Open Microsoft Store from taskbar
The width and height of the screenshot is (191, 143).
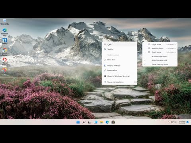[113, 122]
